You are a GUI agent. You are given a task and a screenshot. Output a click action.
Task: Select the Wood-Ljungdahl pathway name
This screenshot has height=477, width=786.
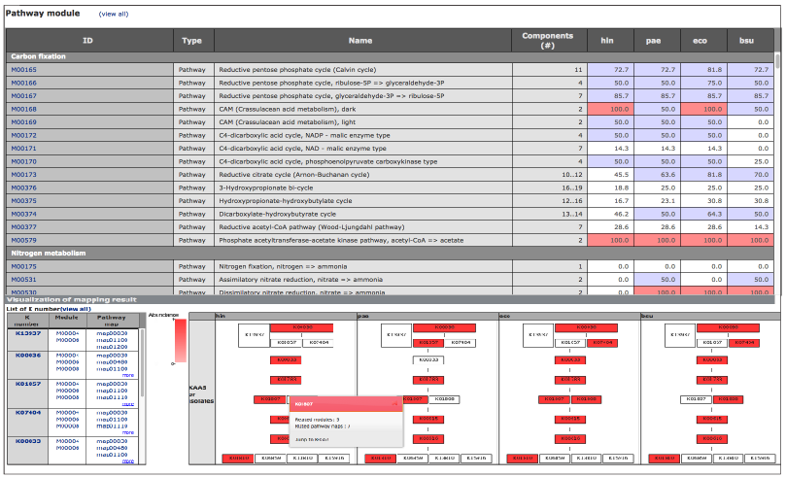(x=311, y=227)
